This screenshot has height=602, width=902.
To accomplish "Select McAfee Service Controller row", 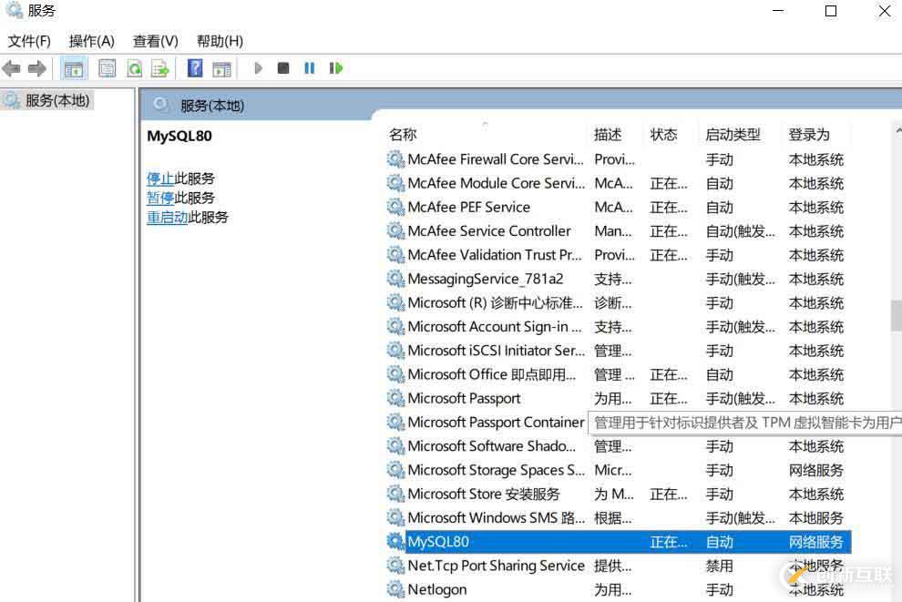I will coord(619,231).
